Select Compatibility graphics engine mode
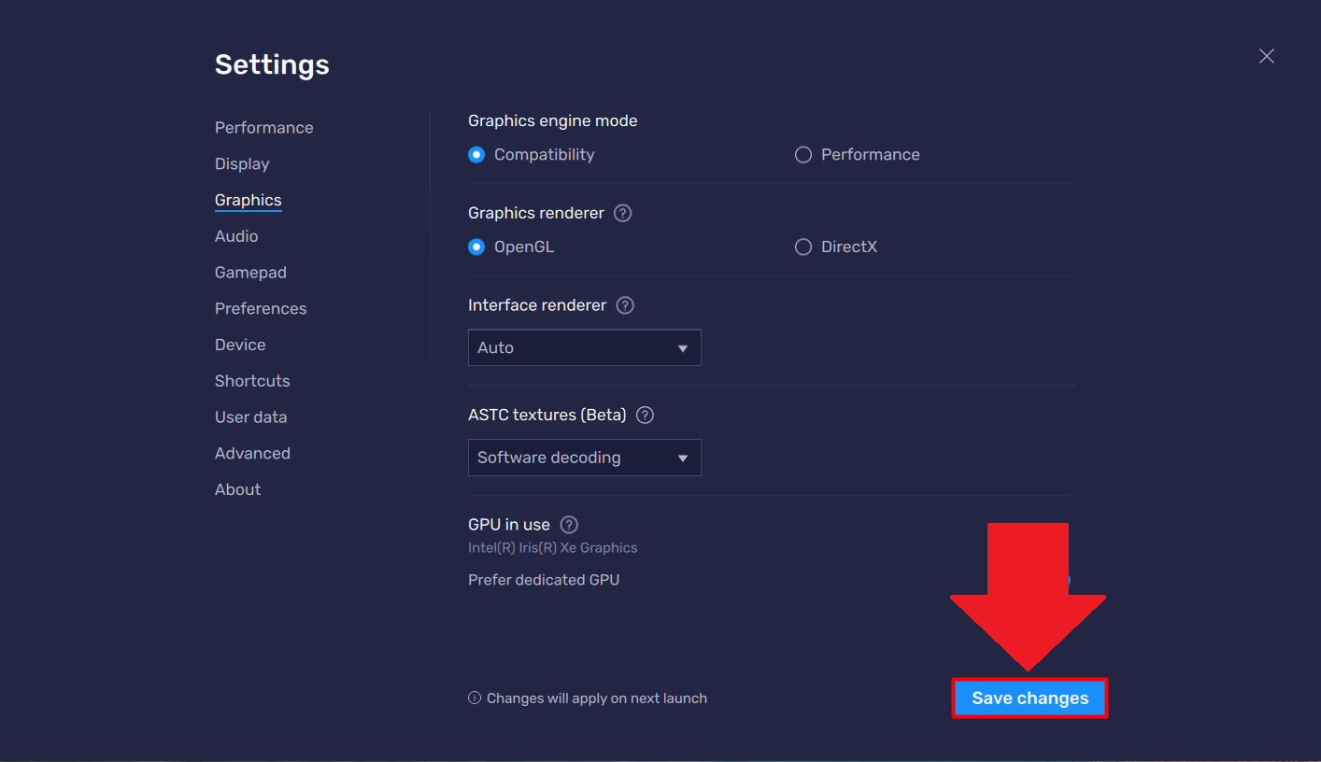The width and height of the screenshot is (1321, 762). 476,154
